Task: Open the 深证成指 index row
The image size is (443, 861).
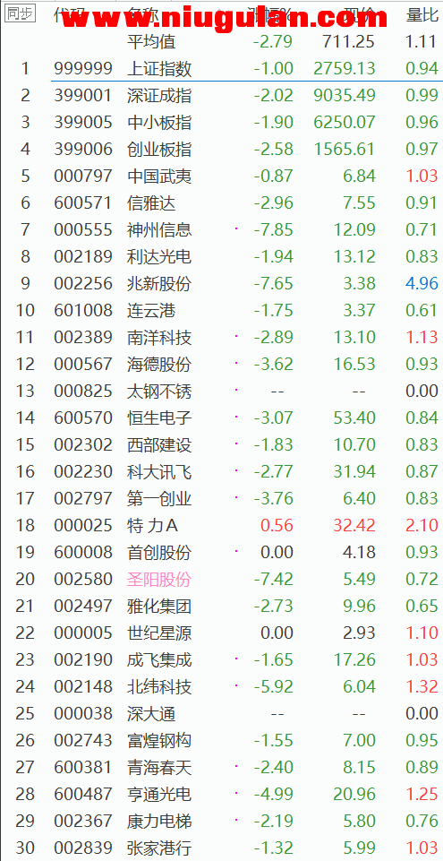Action: coord(222,95)
